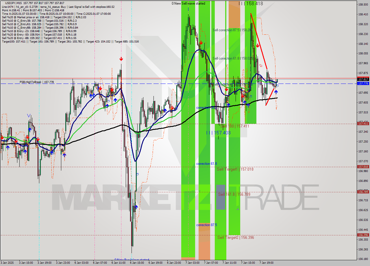Click the blue buy arrow below the 6 Jan 15:00 low
Viewport: 370px width, 266px height.
[x=136, y=207]
